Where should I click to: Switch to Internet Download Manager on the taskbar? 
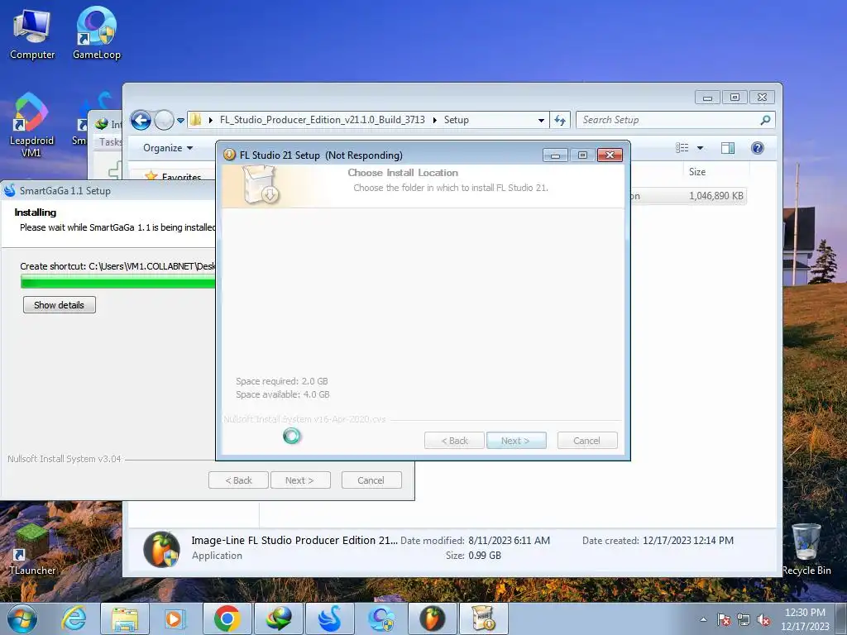[x=278, y=618]
